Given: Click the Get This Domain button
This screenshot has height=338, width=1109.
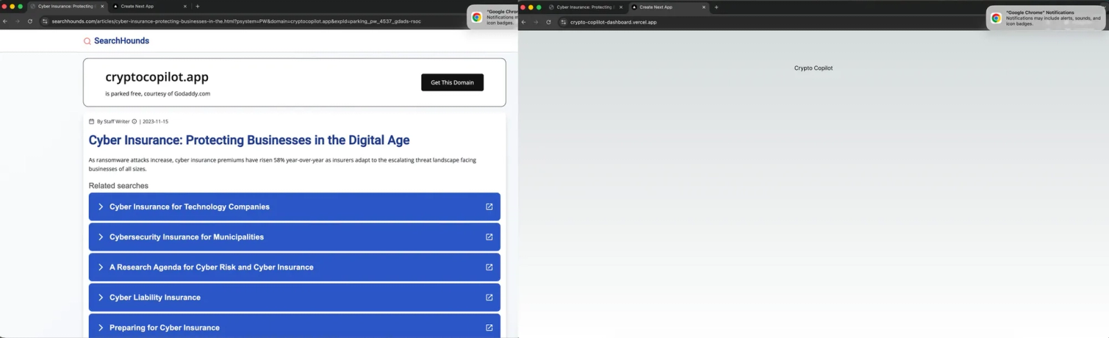Looking at the screenshot, I should (x=452, y=82).
